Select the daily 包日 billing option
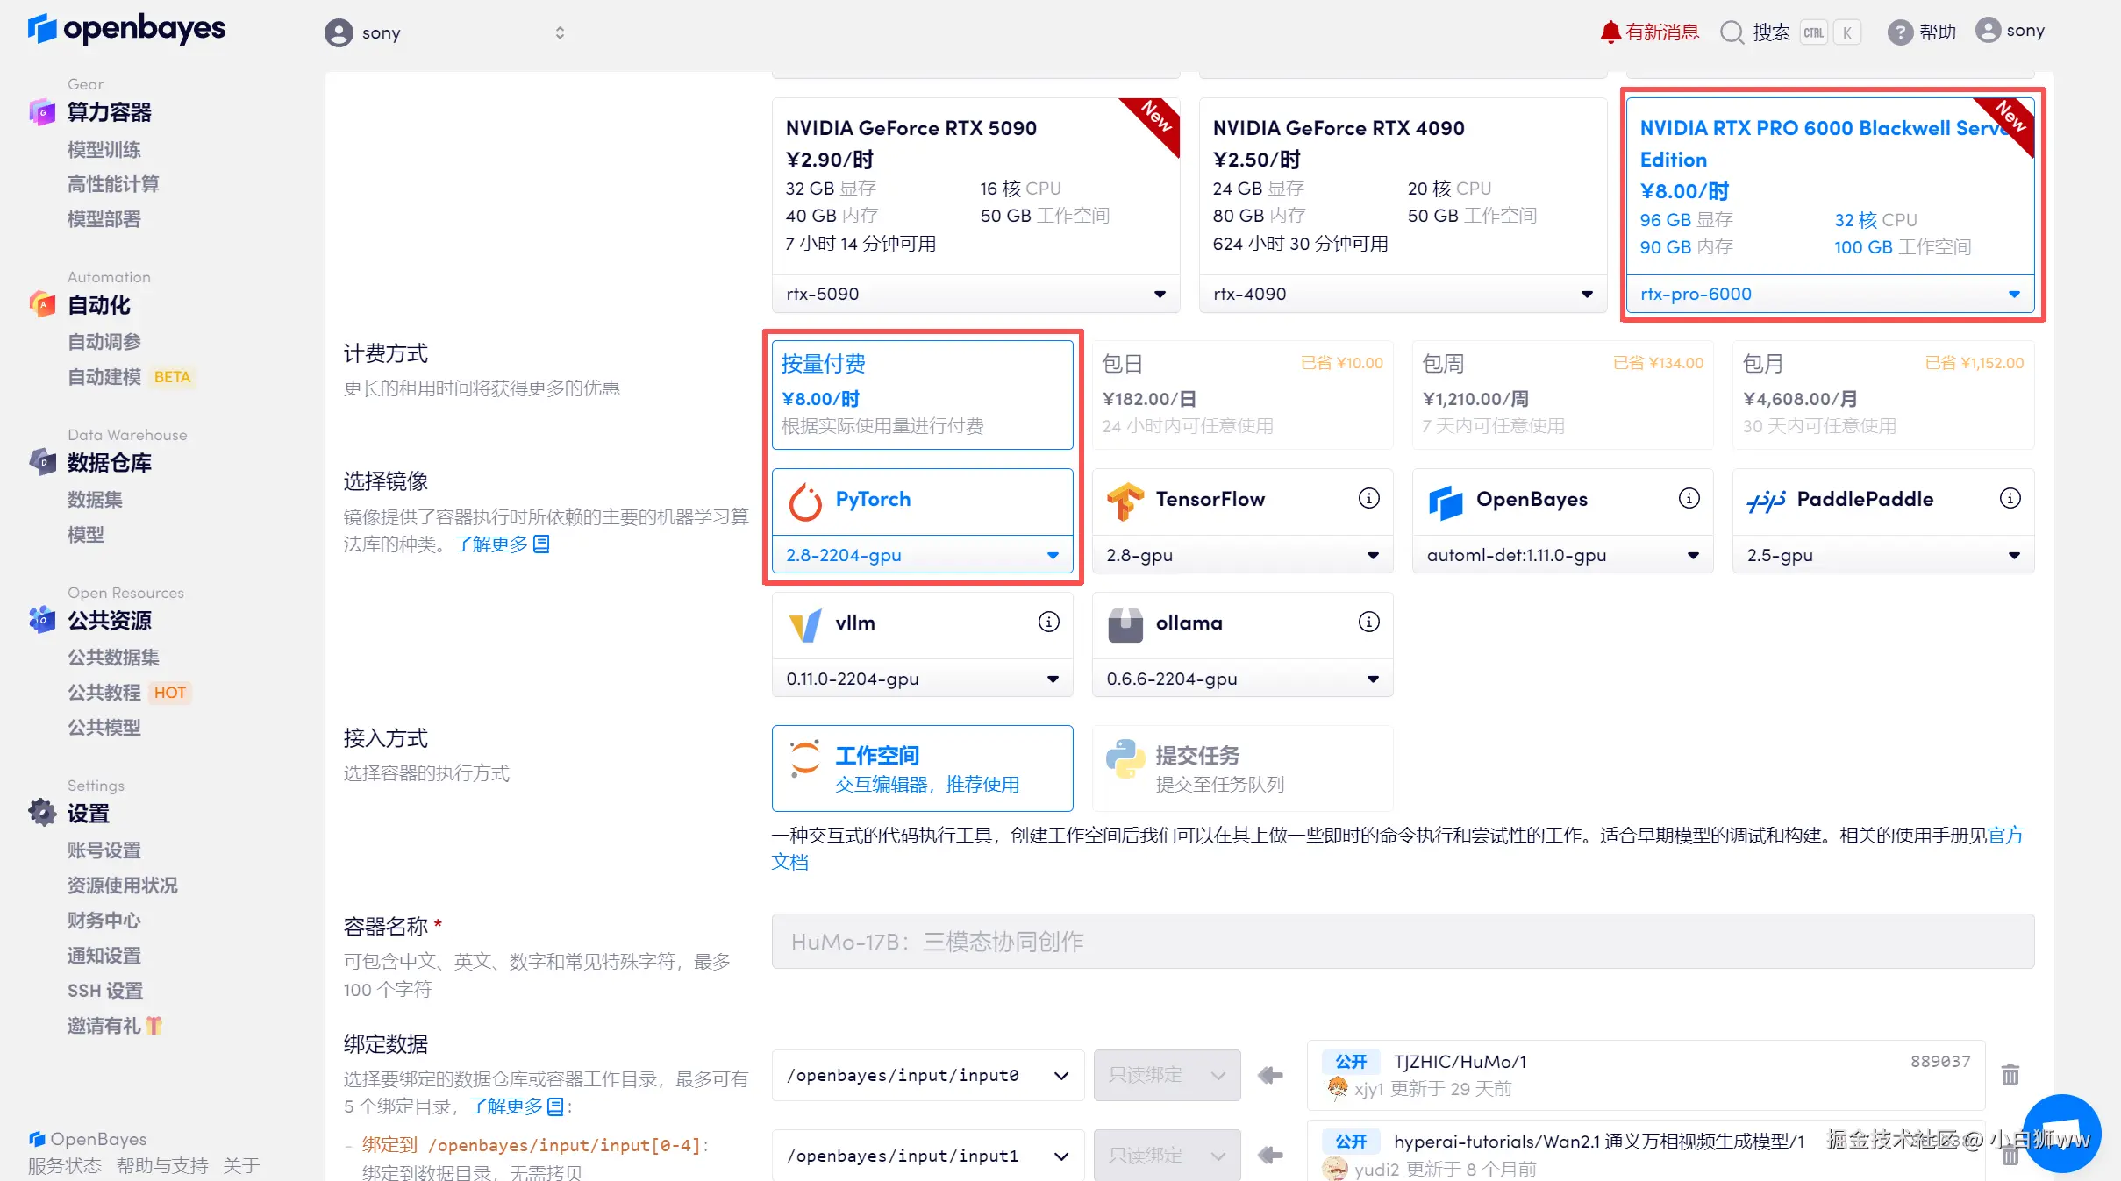 [x=1241, y=395]
